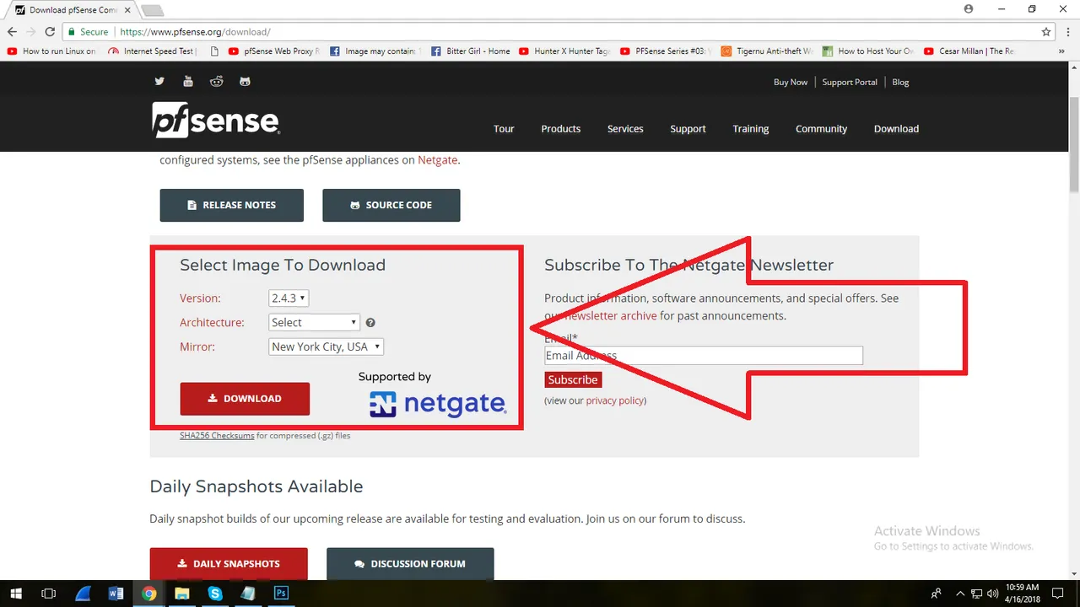Open File Explorer from taskbar
The width and height of the screenshot is (1080, 607).
tap(181, 594)
